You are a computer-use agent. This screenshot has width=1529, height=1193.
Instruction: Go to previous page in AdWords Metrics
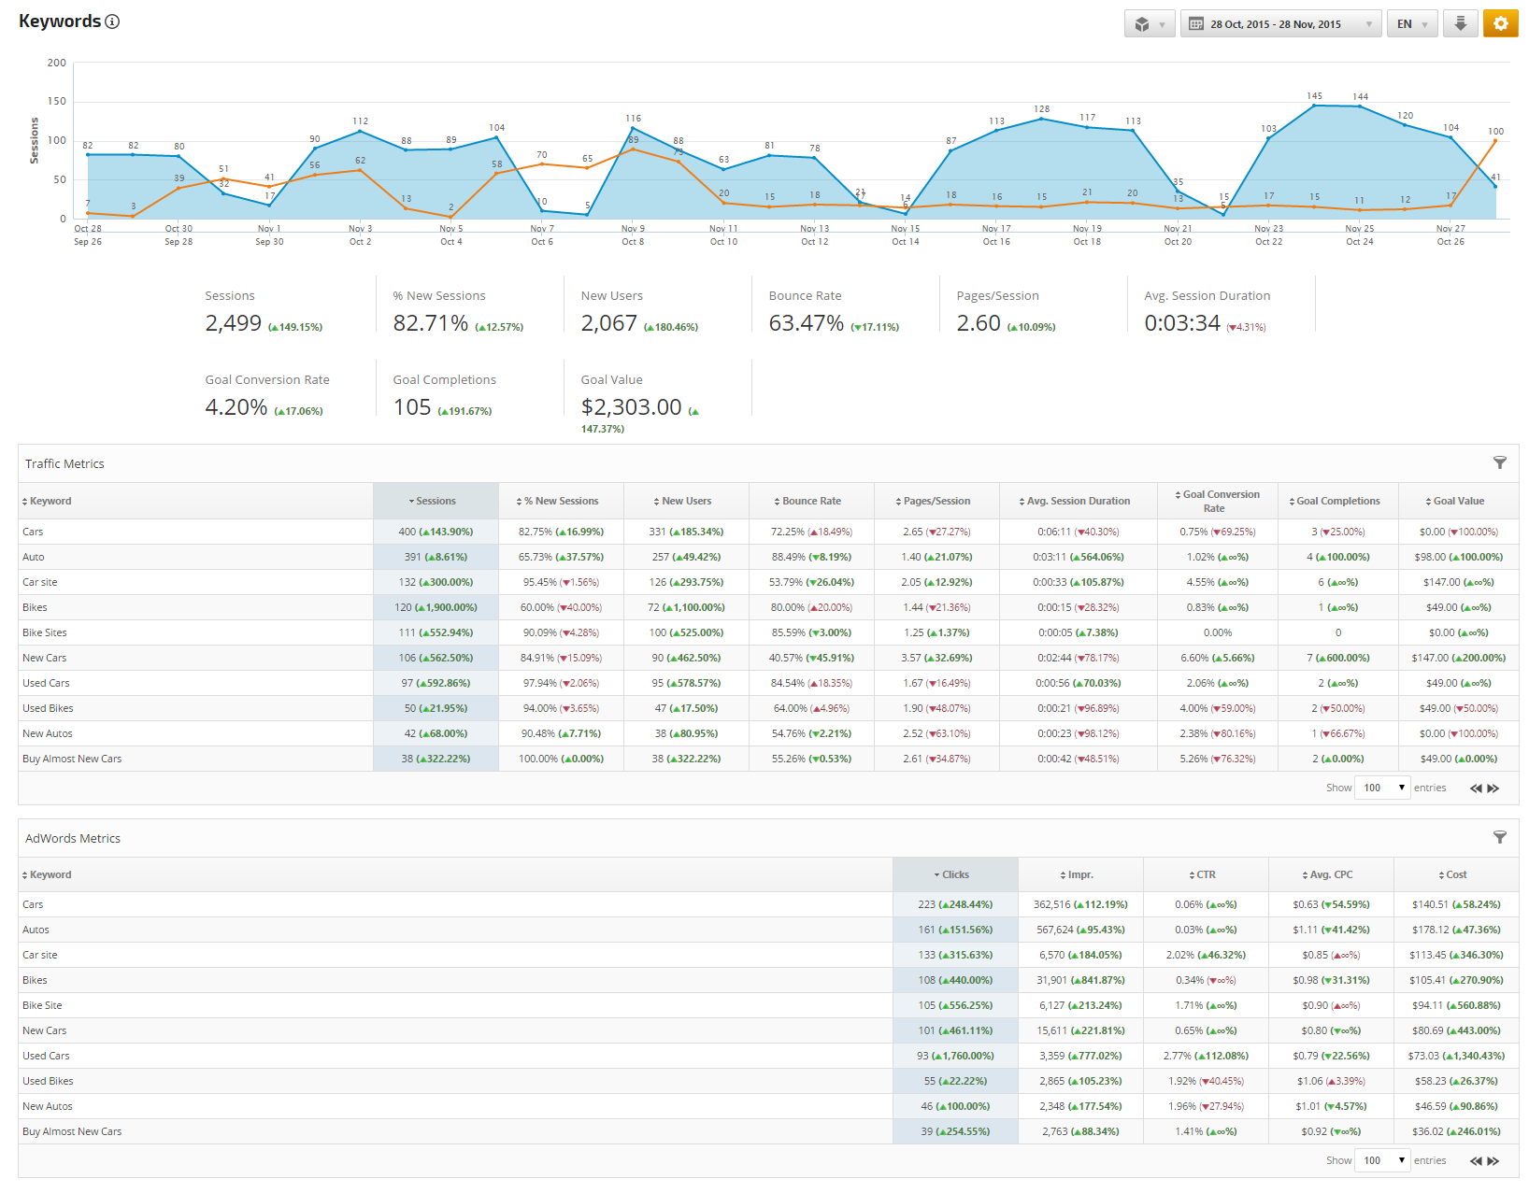1476,1161
